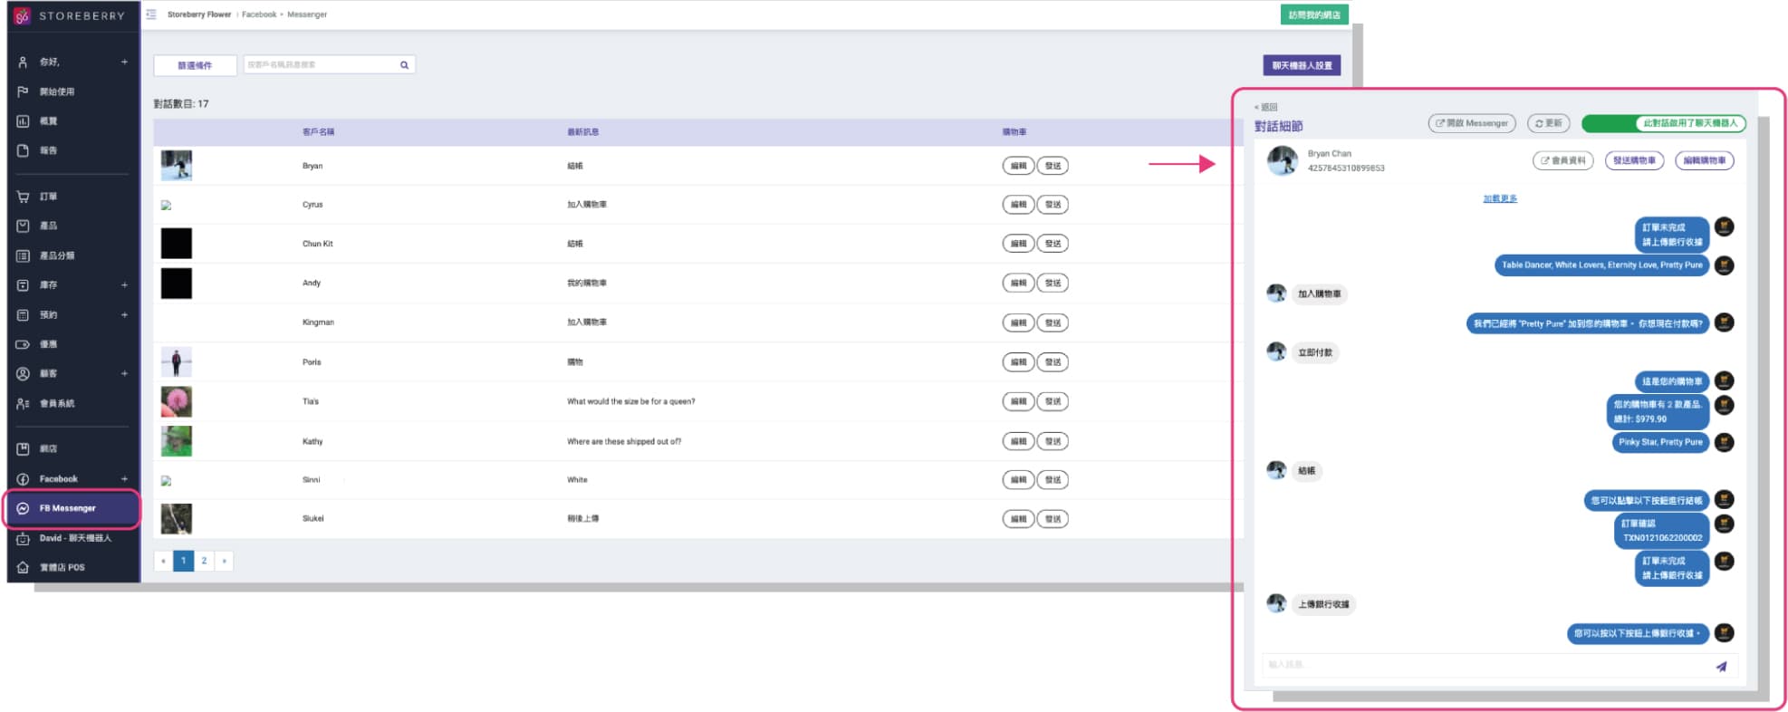Select page 1 in pagination
Screen dimensions: 1788x712
[x=183, y=561]
